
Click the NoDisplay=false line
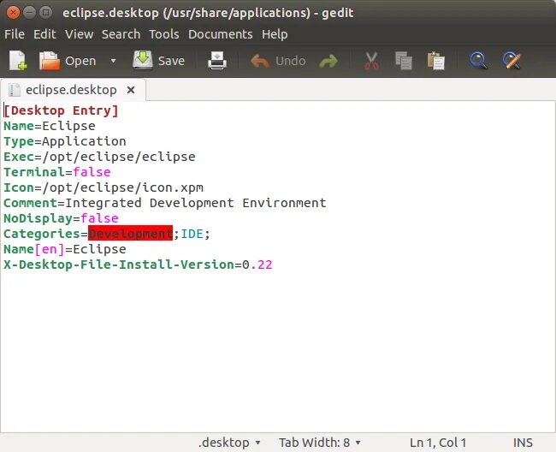61,218
